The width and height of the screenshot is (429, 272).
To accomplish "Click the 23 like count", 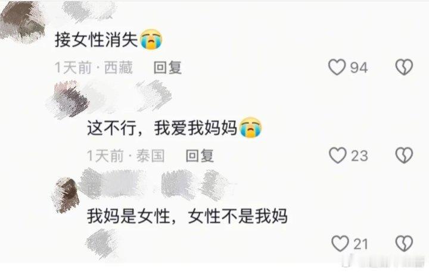I will pyautogui.click(x=359, y=156).
